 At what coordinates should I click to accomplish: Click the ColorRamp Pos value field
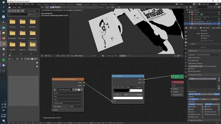(x=133, y=95)
